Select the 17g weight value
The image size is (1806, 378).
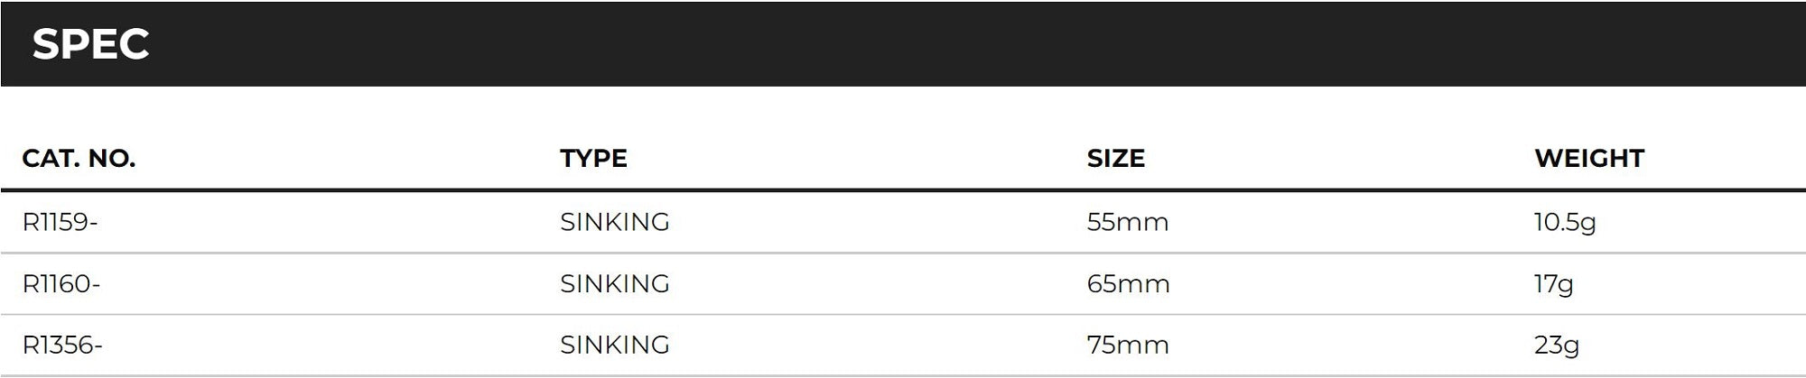click(1553, 284)
